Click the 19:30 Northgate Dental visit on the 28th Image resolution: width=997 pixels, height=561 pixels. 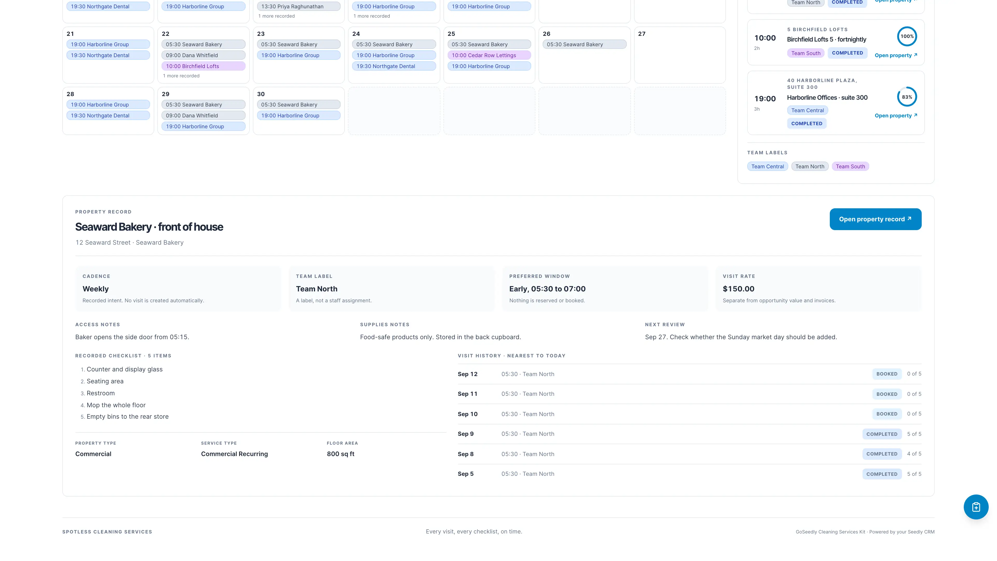coord(108,115)
